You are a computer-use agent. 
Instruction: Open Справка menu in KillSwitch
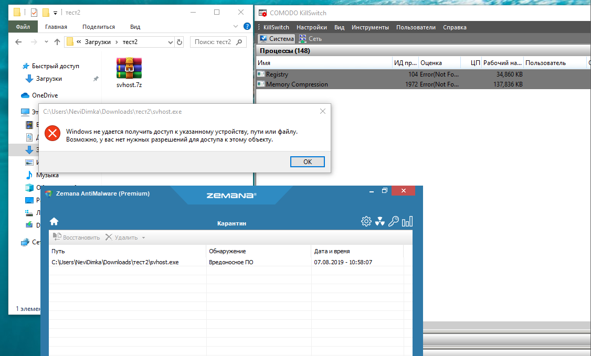[455, 27]
